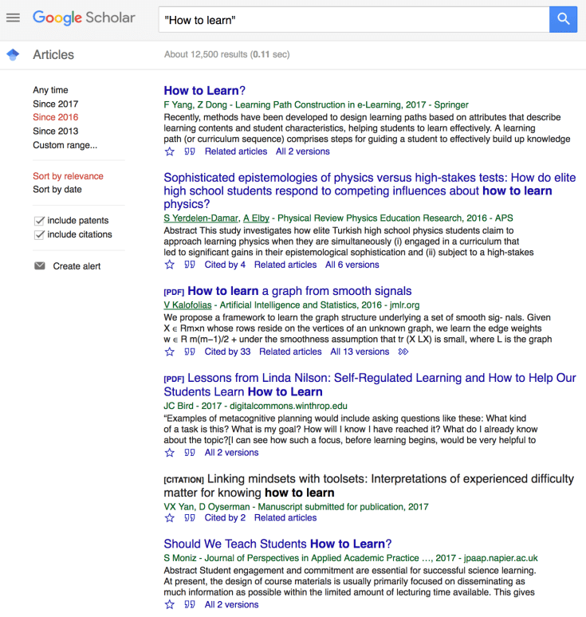Viewport: 586px width, 617px height.
Task: Click in the search query field
Action: point(351,19)
